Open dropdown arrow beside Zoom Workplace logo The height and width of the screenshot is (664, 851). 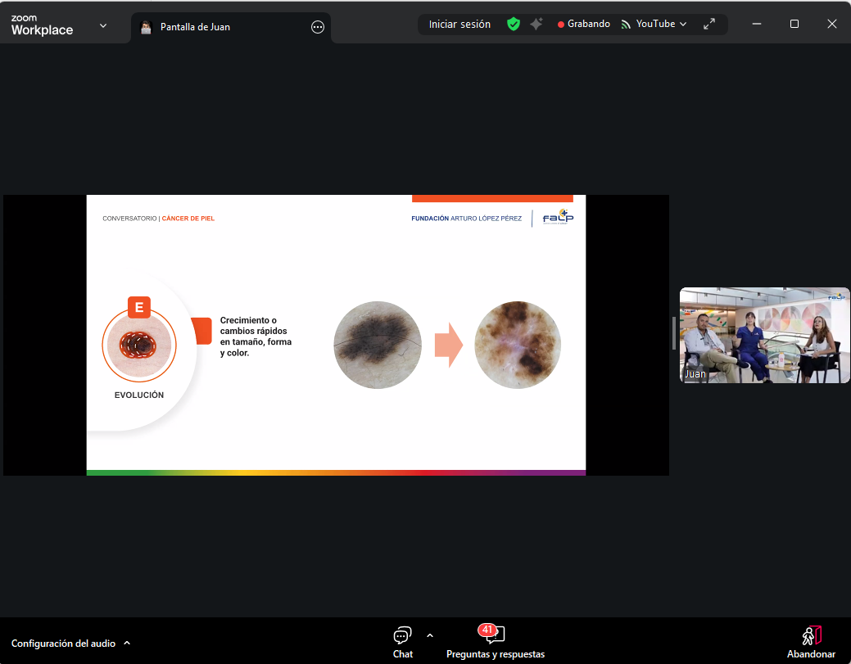click(103, 25)
